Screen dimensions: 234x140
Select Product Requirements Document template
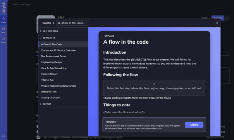(x=63, y=86)
